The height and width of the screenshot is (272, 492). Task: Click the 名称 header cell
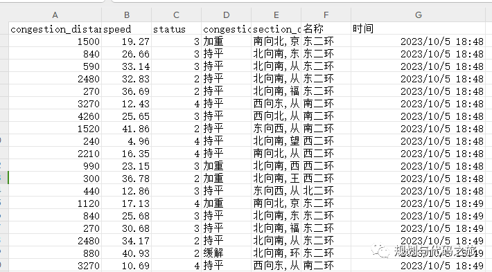click(326, 29)
